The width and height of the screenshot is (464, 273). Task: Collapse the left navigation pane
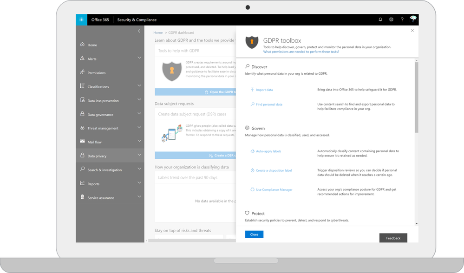tap(139, 31)
